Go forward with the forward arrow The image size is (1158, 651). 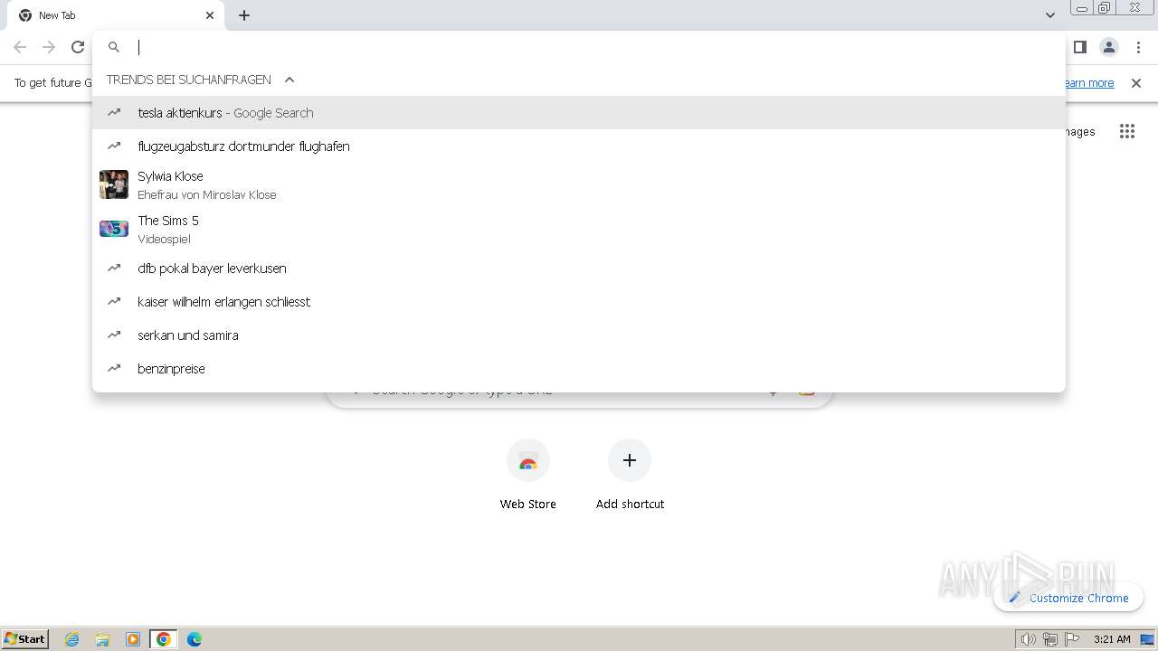(x=49, y=47)
